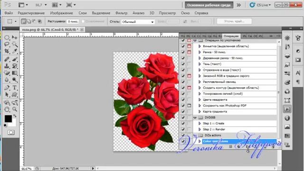Open the zoom level 66,7 dropdown

(x=46, y=5)
